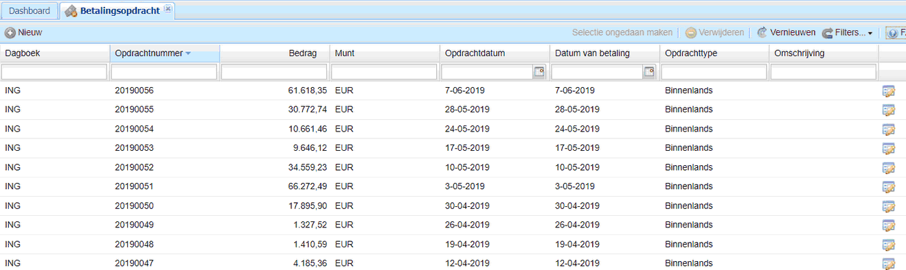Viewport: 906px width, 270px height.
Task: Click order date 7-06-2019
Action: click(465, 90)
